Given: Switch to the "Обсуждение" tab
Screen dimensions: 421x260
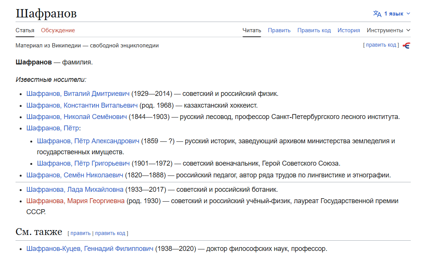Looking at the screenshot, I should pyautogui.click(x=58, y=30).
